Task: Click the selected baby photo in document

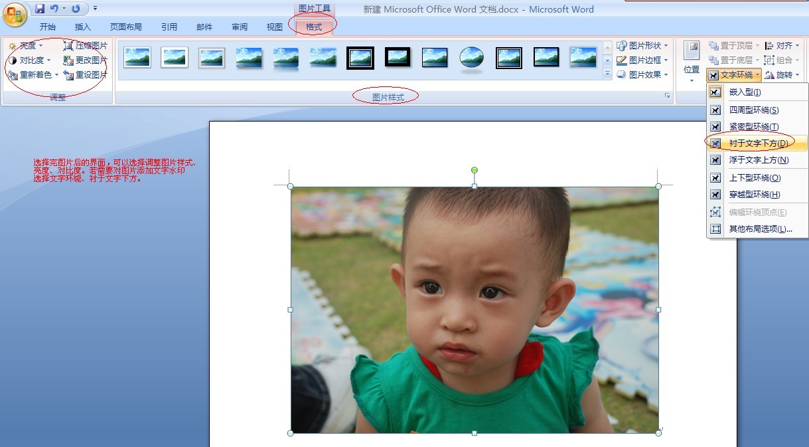Action: [x=475, y=310]
